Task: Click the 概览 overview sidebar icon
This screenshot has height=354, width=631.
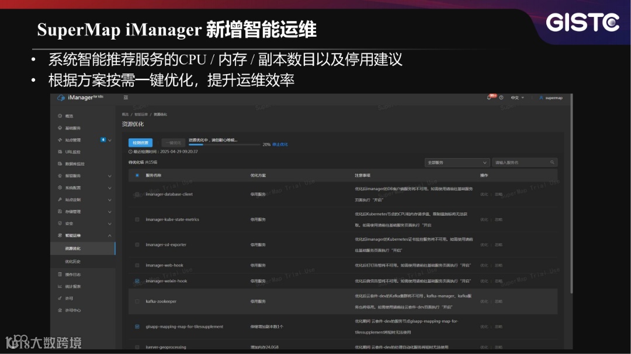Action: point(60,116)
